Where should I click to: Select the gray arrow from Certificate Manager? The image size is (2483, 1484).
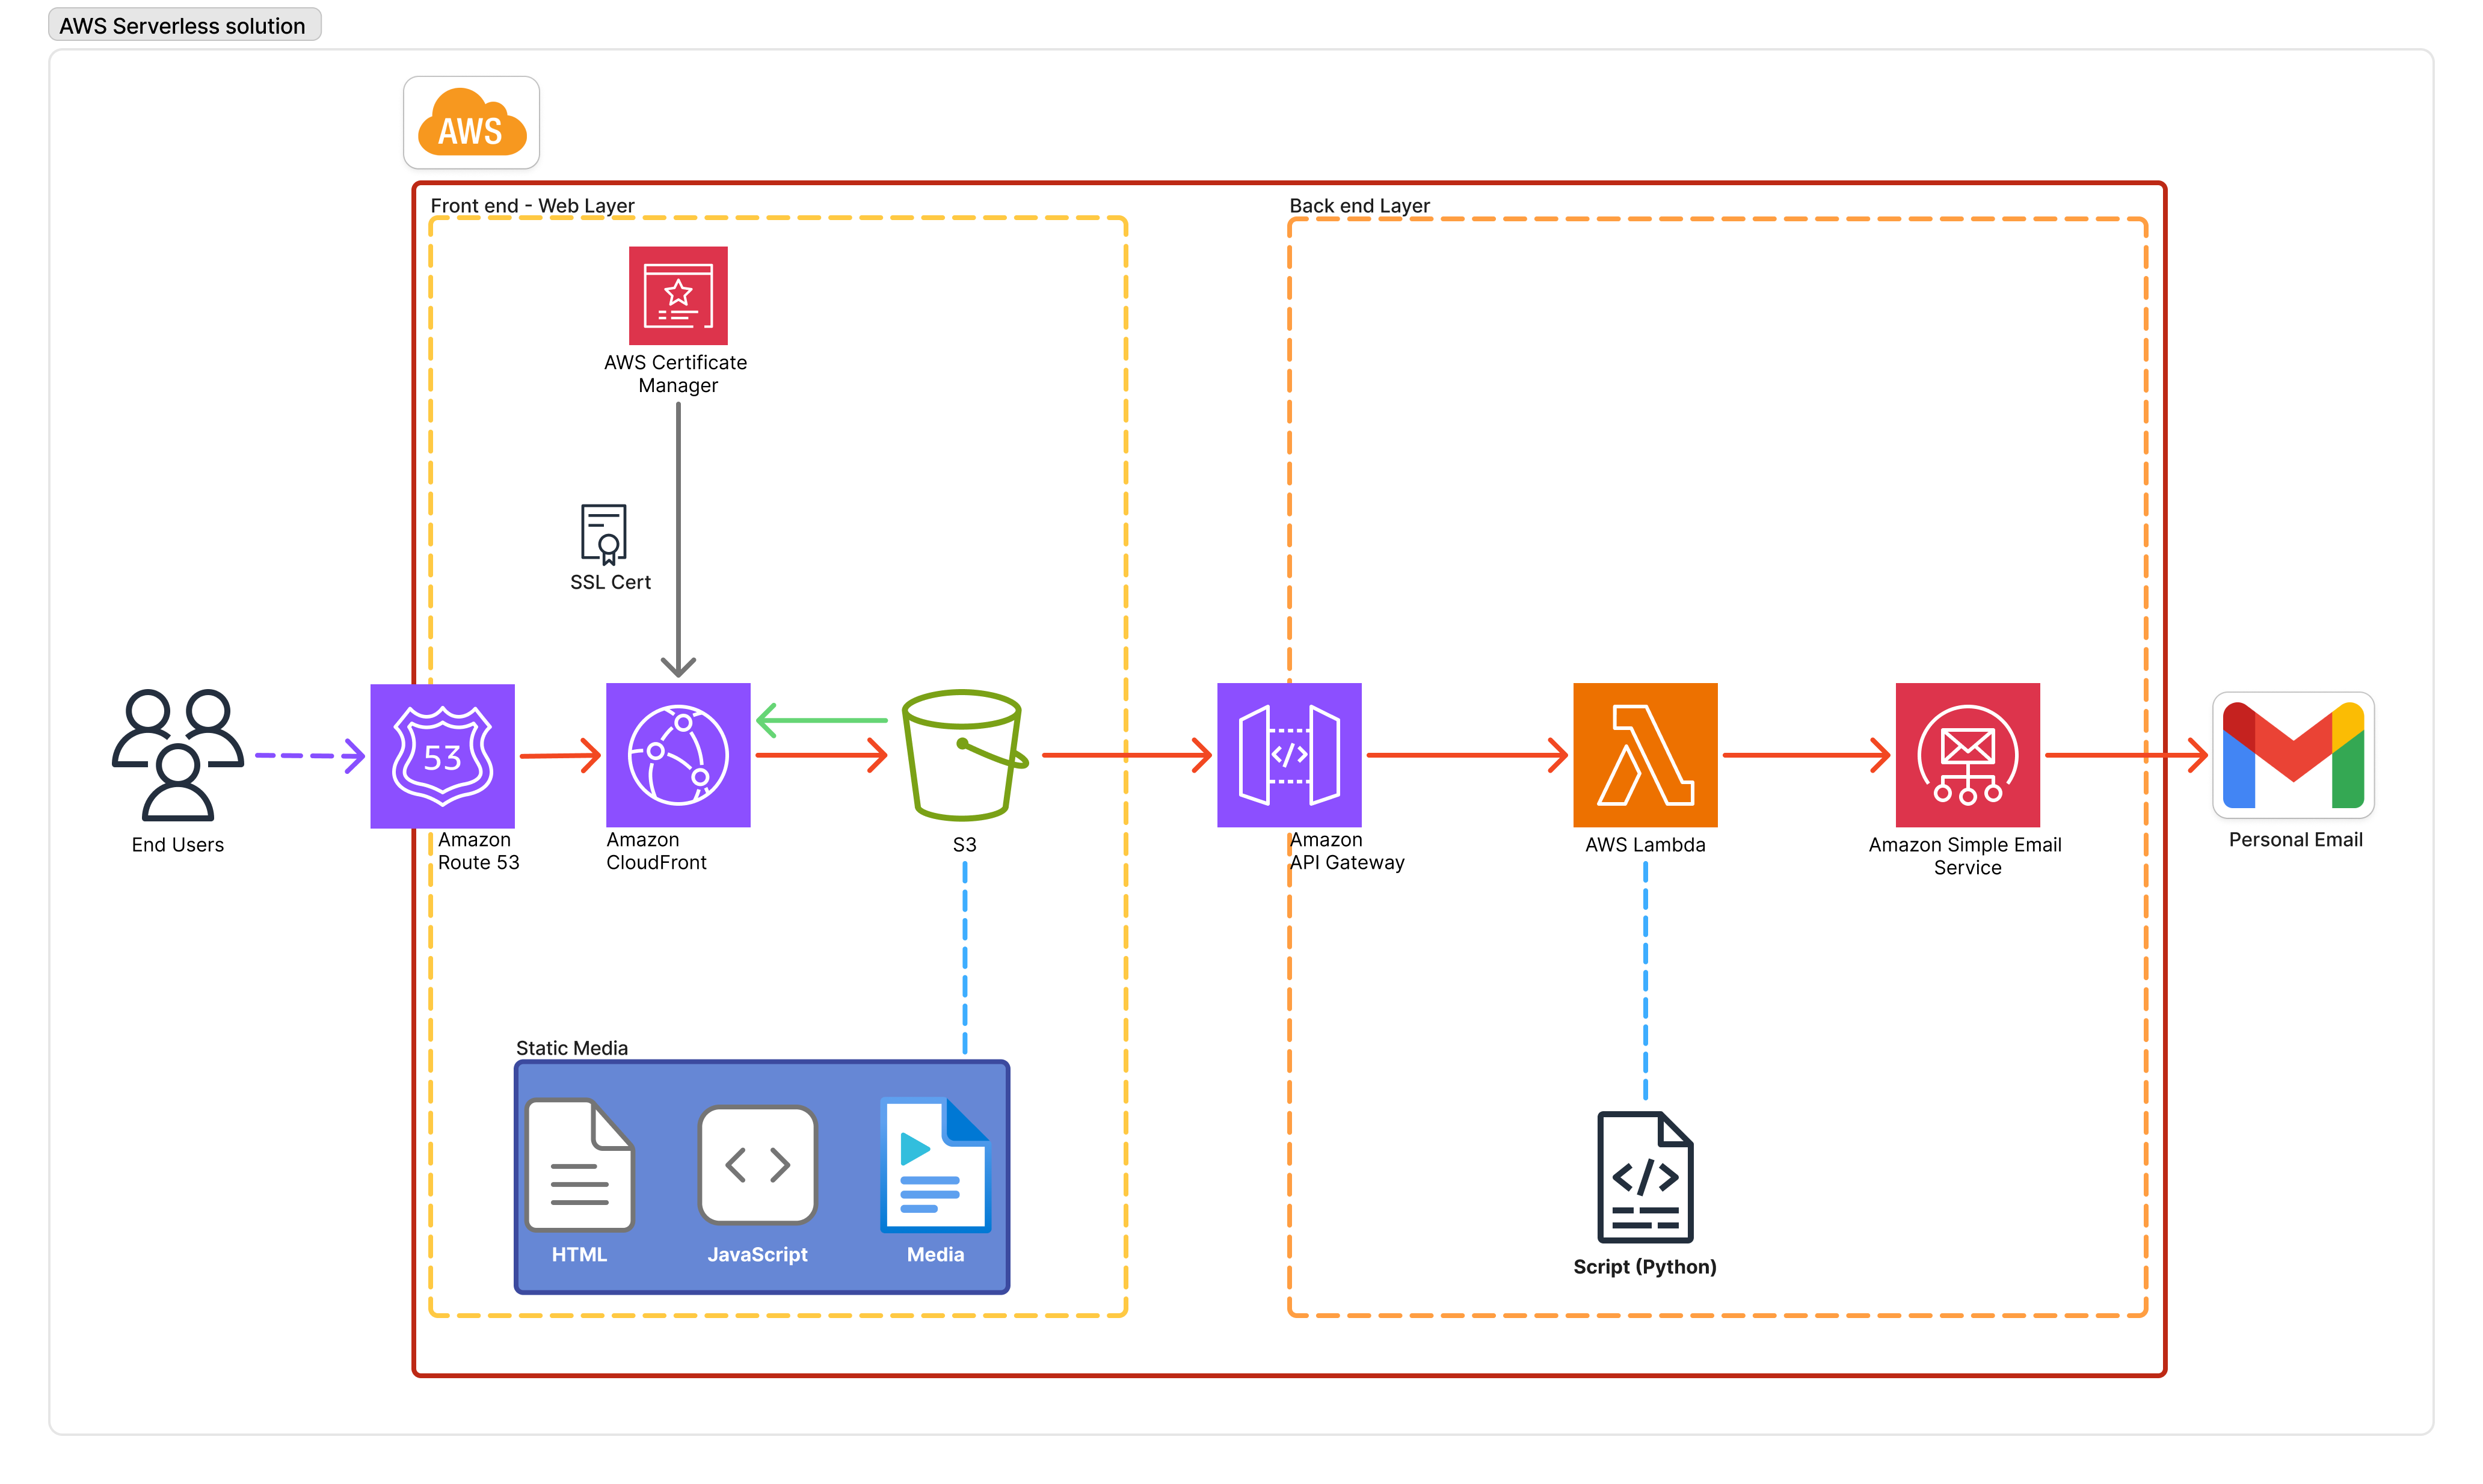(678, 540)
